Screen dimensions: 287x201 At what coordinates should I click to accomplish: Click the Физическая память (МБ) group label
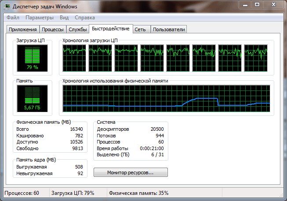coord(44,122)
